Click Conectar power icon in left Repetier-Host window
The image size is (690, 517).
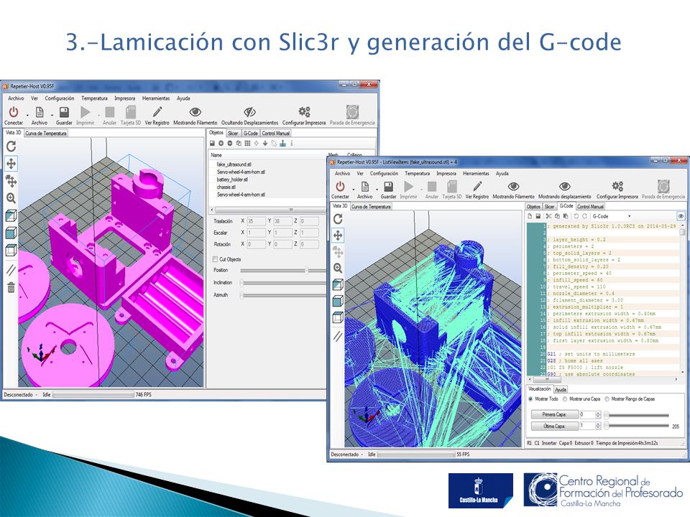coord(14,112)
